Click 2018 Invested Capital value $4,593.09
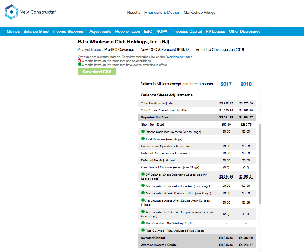 point(246,238)
